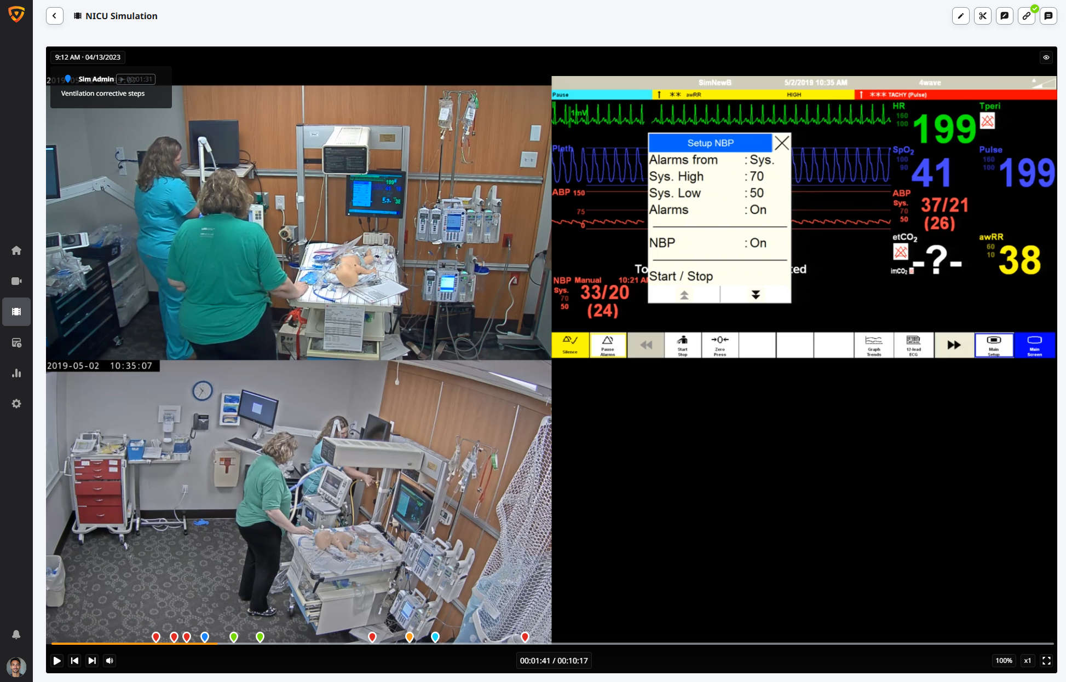Click the blue marker on the timeline

205,637
